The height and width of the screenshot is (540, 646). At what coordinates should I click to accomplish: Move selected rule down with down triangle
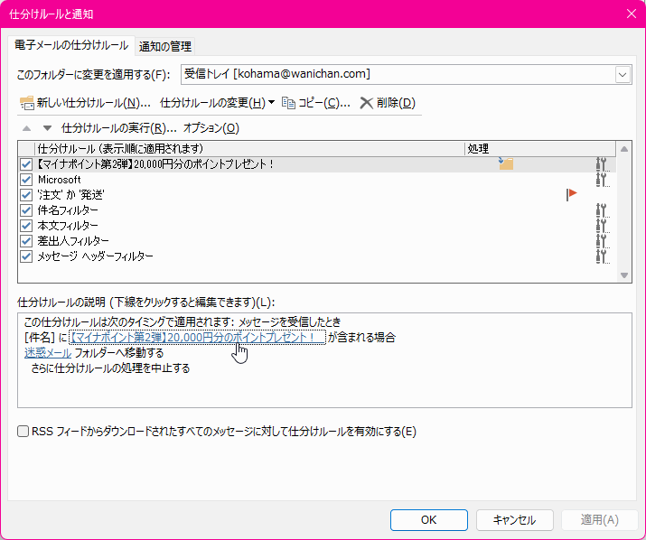point(47,128)
